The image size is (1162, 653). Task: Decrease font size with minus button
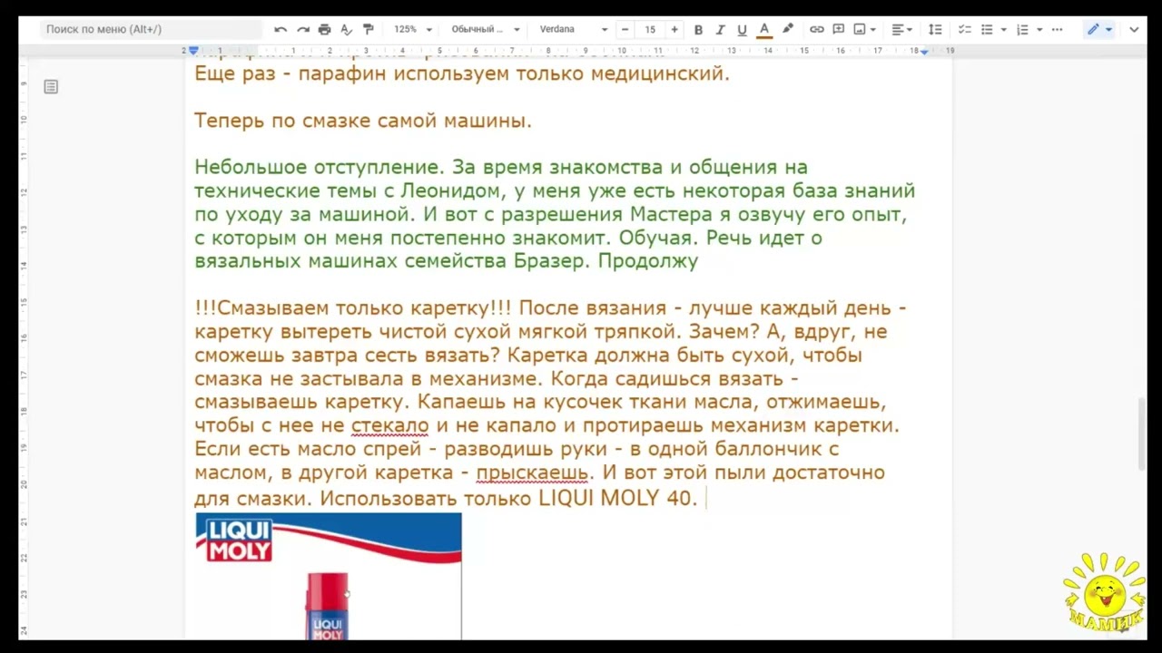point(625,29)
